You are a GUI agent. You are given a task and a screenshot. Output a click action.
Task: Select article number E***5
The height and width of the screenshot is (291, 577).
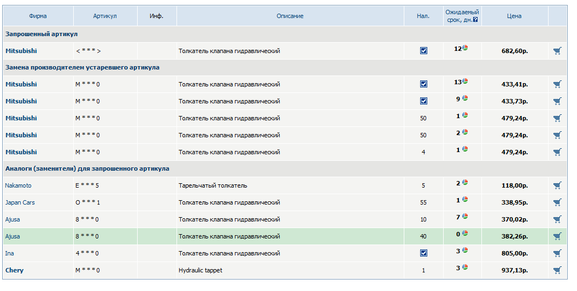coord(87,185)
